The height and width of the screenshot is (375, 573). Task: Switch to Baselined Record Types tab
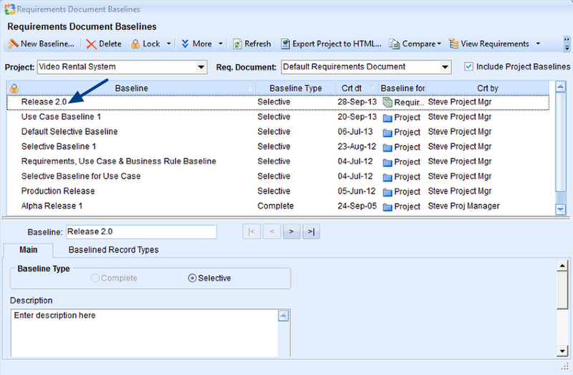click(113, 250)
